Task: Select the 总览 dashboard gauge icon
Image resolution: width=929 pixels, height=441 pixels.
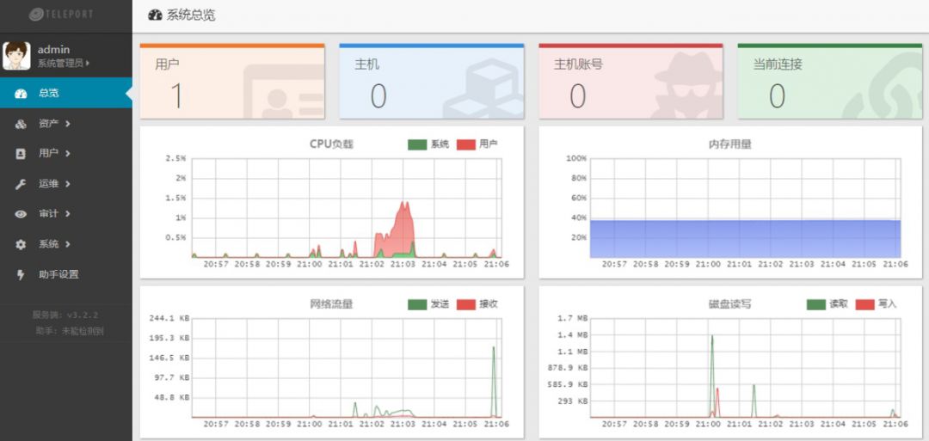Action: (x=21, y=94)
